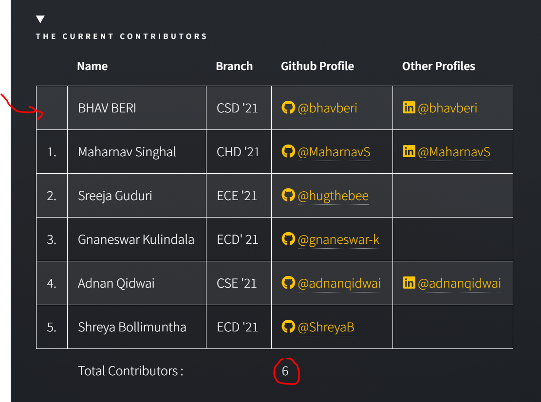Screen dimensions: 541x402
Task: Click the LinkedIn icon in Adnan Qidwai's row
Action: pos(409,283)
